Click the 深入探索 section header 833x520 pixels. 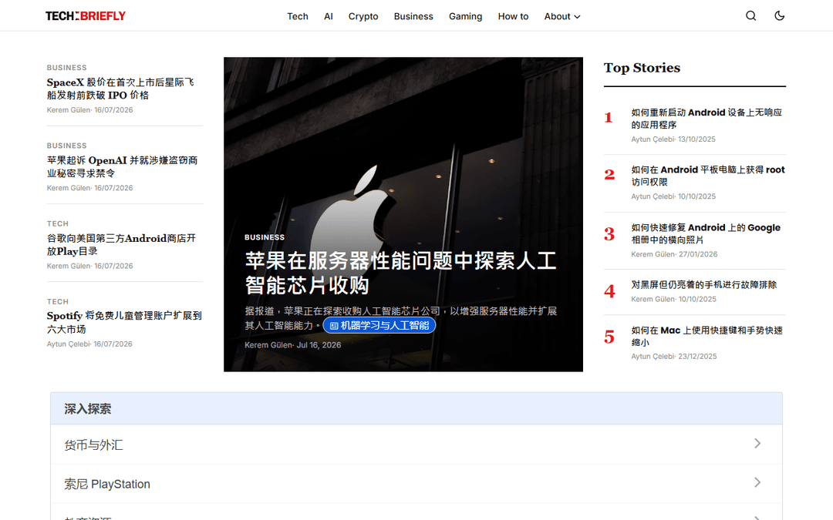pyautogui.click(x=416, y=408)
